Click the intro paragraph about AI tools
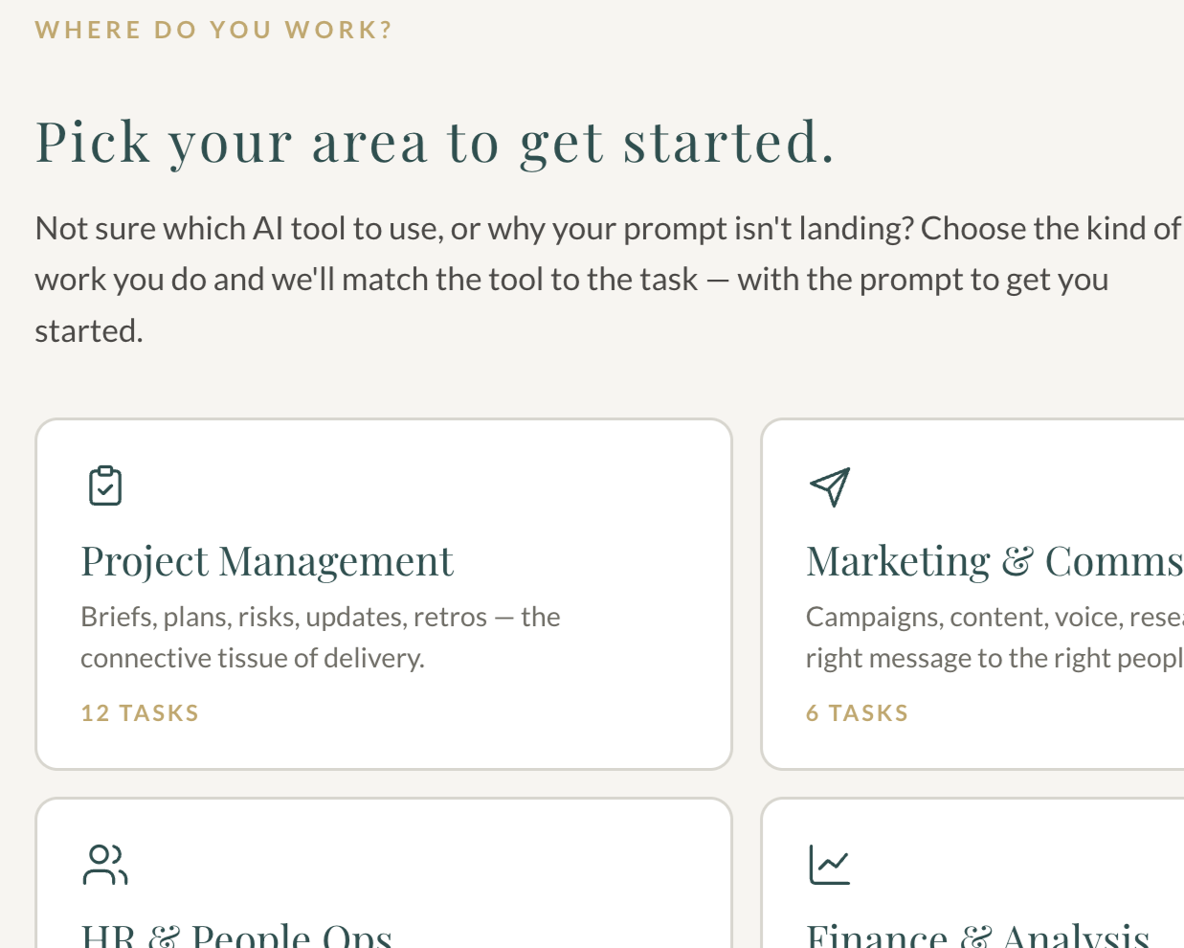The image size is (1184, 948). click(x=609, y=280)
